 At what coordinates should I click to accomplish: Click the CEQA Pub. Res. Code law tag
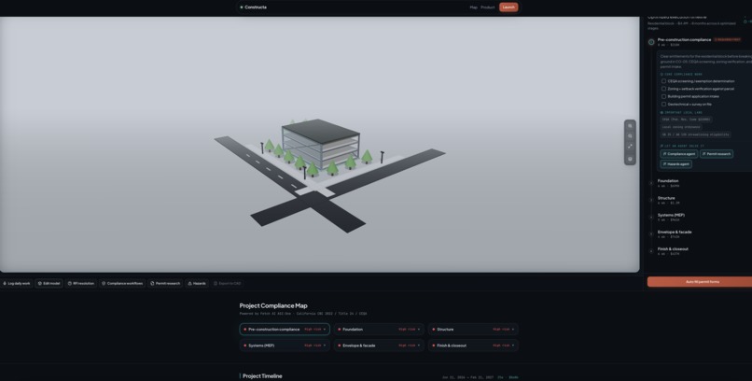687,120
